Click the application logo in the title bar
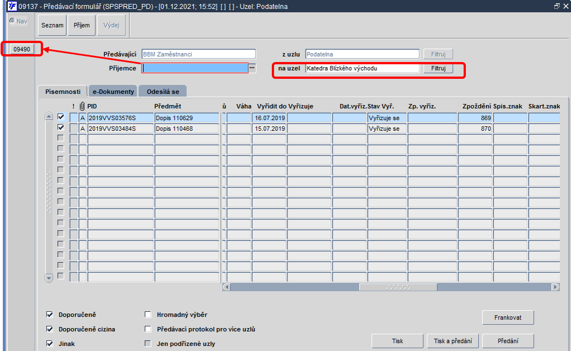The height and width of the screenshot is (351, 571). (x=12, y=6)
